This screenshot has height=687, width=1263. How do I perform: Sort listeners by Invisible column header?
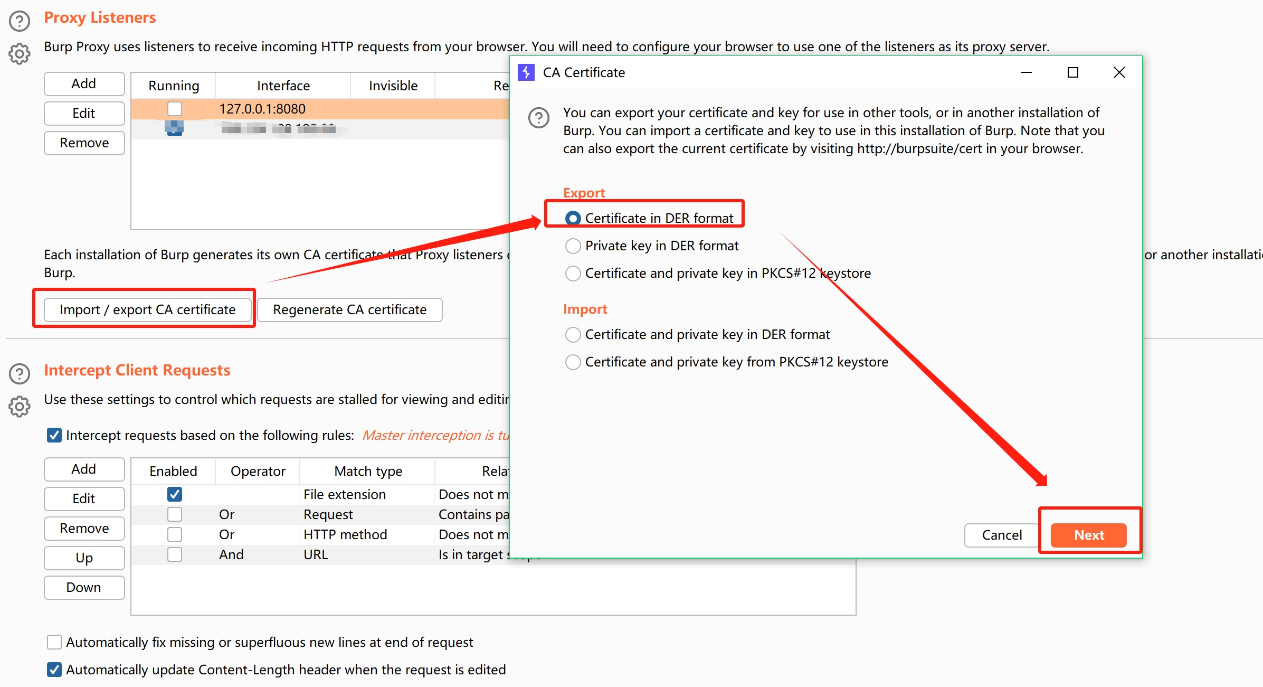click(x=393, y=86)
